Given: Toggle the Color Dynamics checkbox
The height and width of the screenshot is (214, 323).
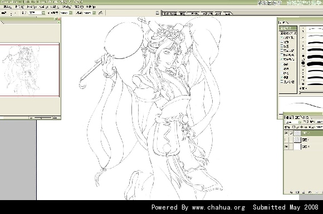Looking at the screenshot, I should (282, 55).
